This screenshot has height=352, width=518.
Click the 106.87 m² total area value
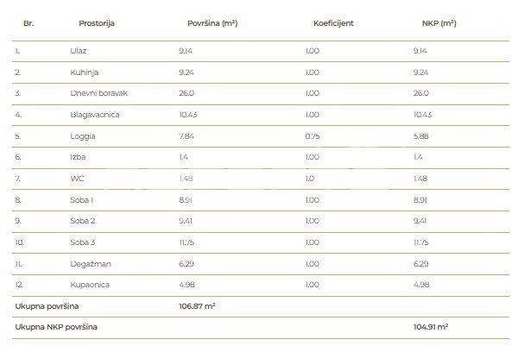click(196, 305)
